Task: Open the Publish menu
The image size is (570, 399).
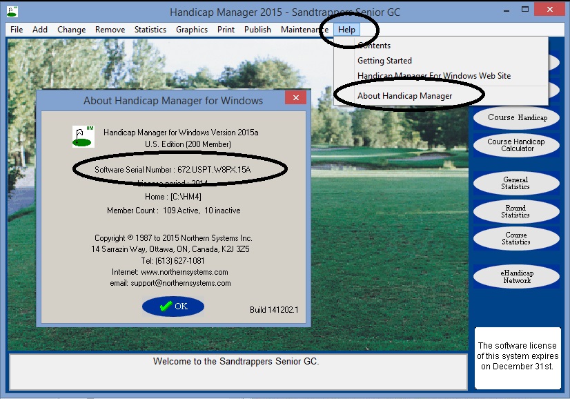Action: (x=257, y=30)
